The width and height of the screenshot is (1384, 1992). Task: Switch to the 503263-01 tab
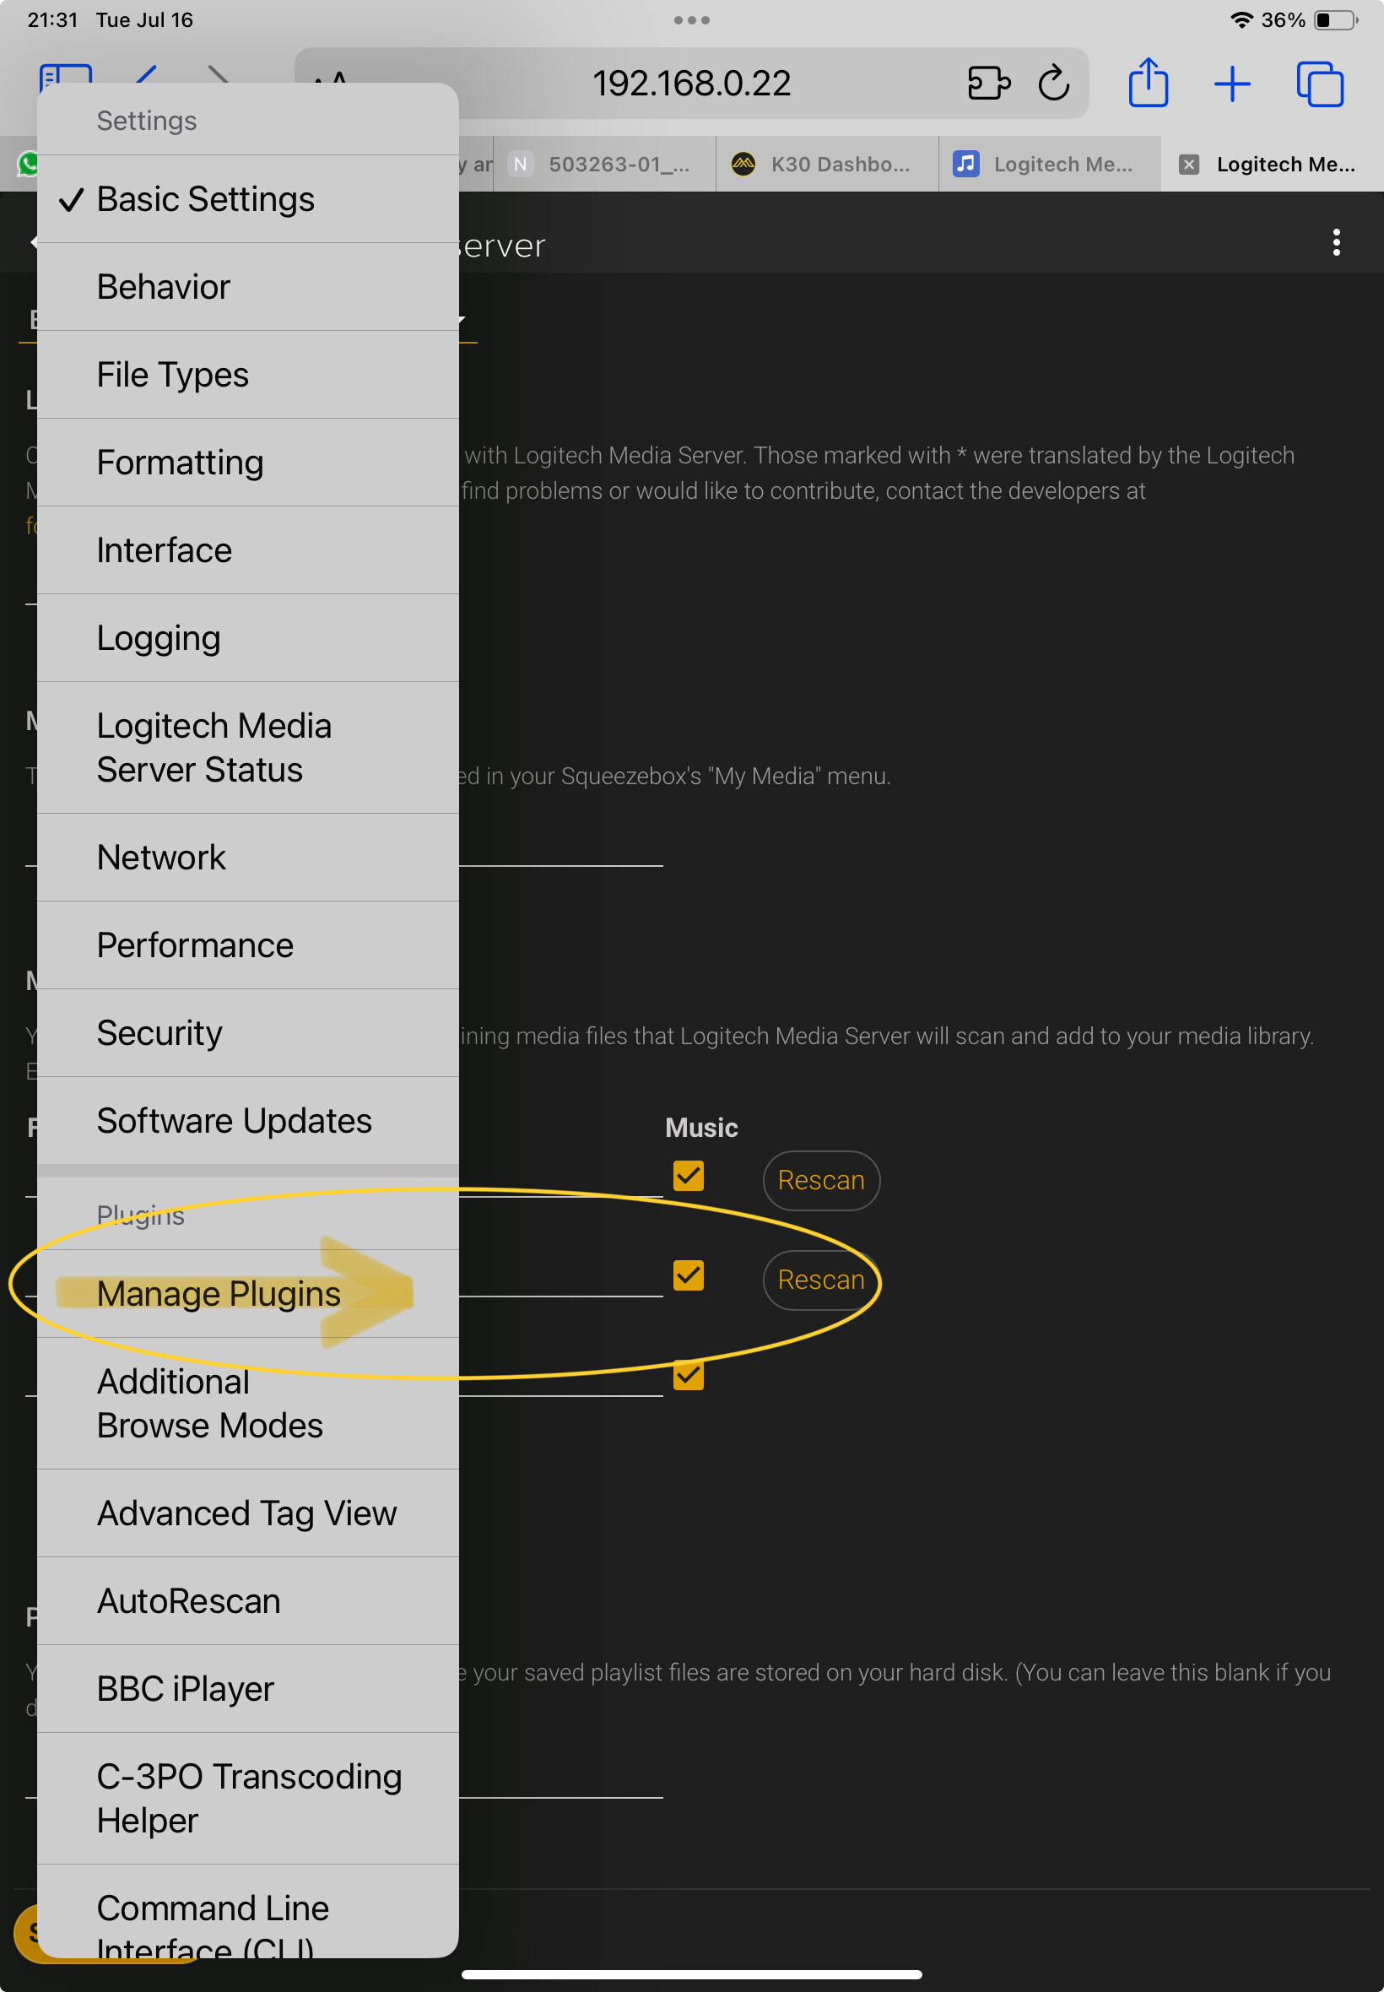click(604, 164)
